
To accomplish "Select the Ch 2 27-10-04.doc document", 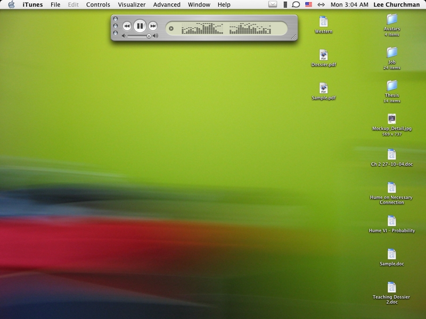I will click(392, 155).
